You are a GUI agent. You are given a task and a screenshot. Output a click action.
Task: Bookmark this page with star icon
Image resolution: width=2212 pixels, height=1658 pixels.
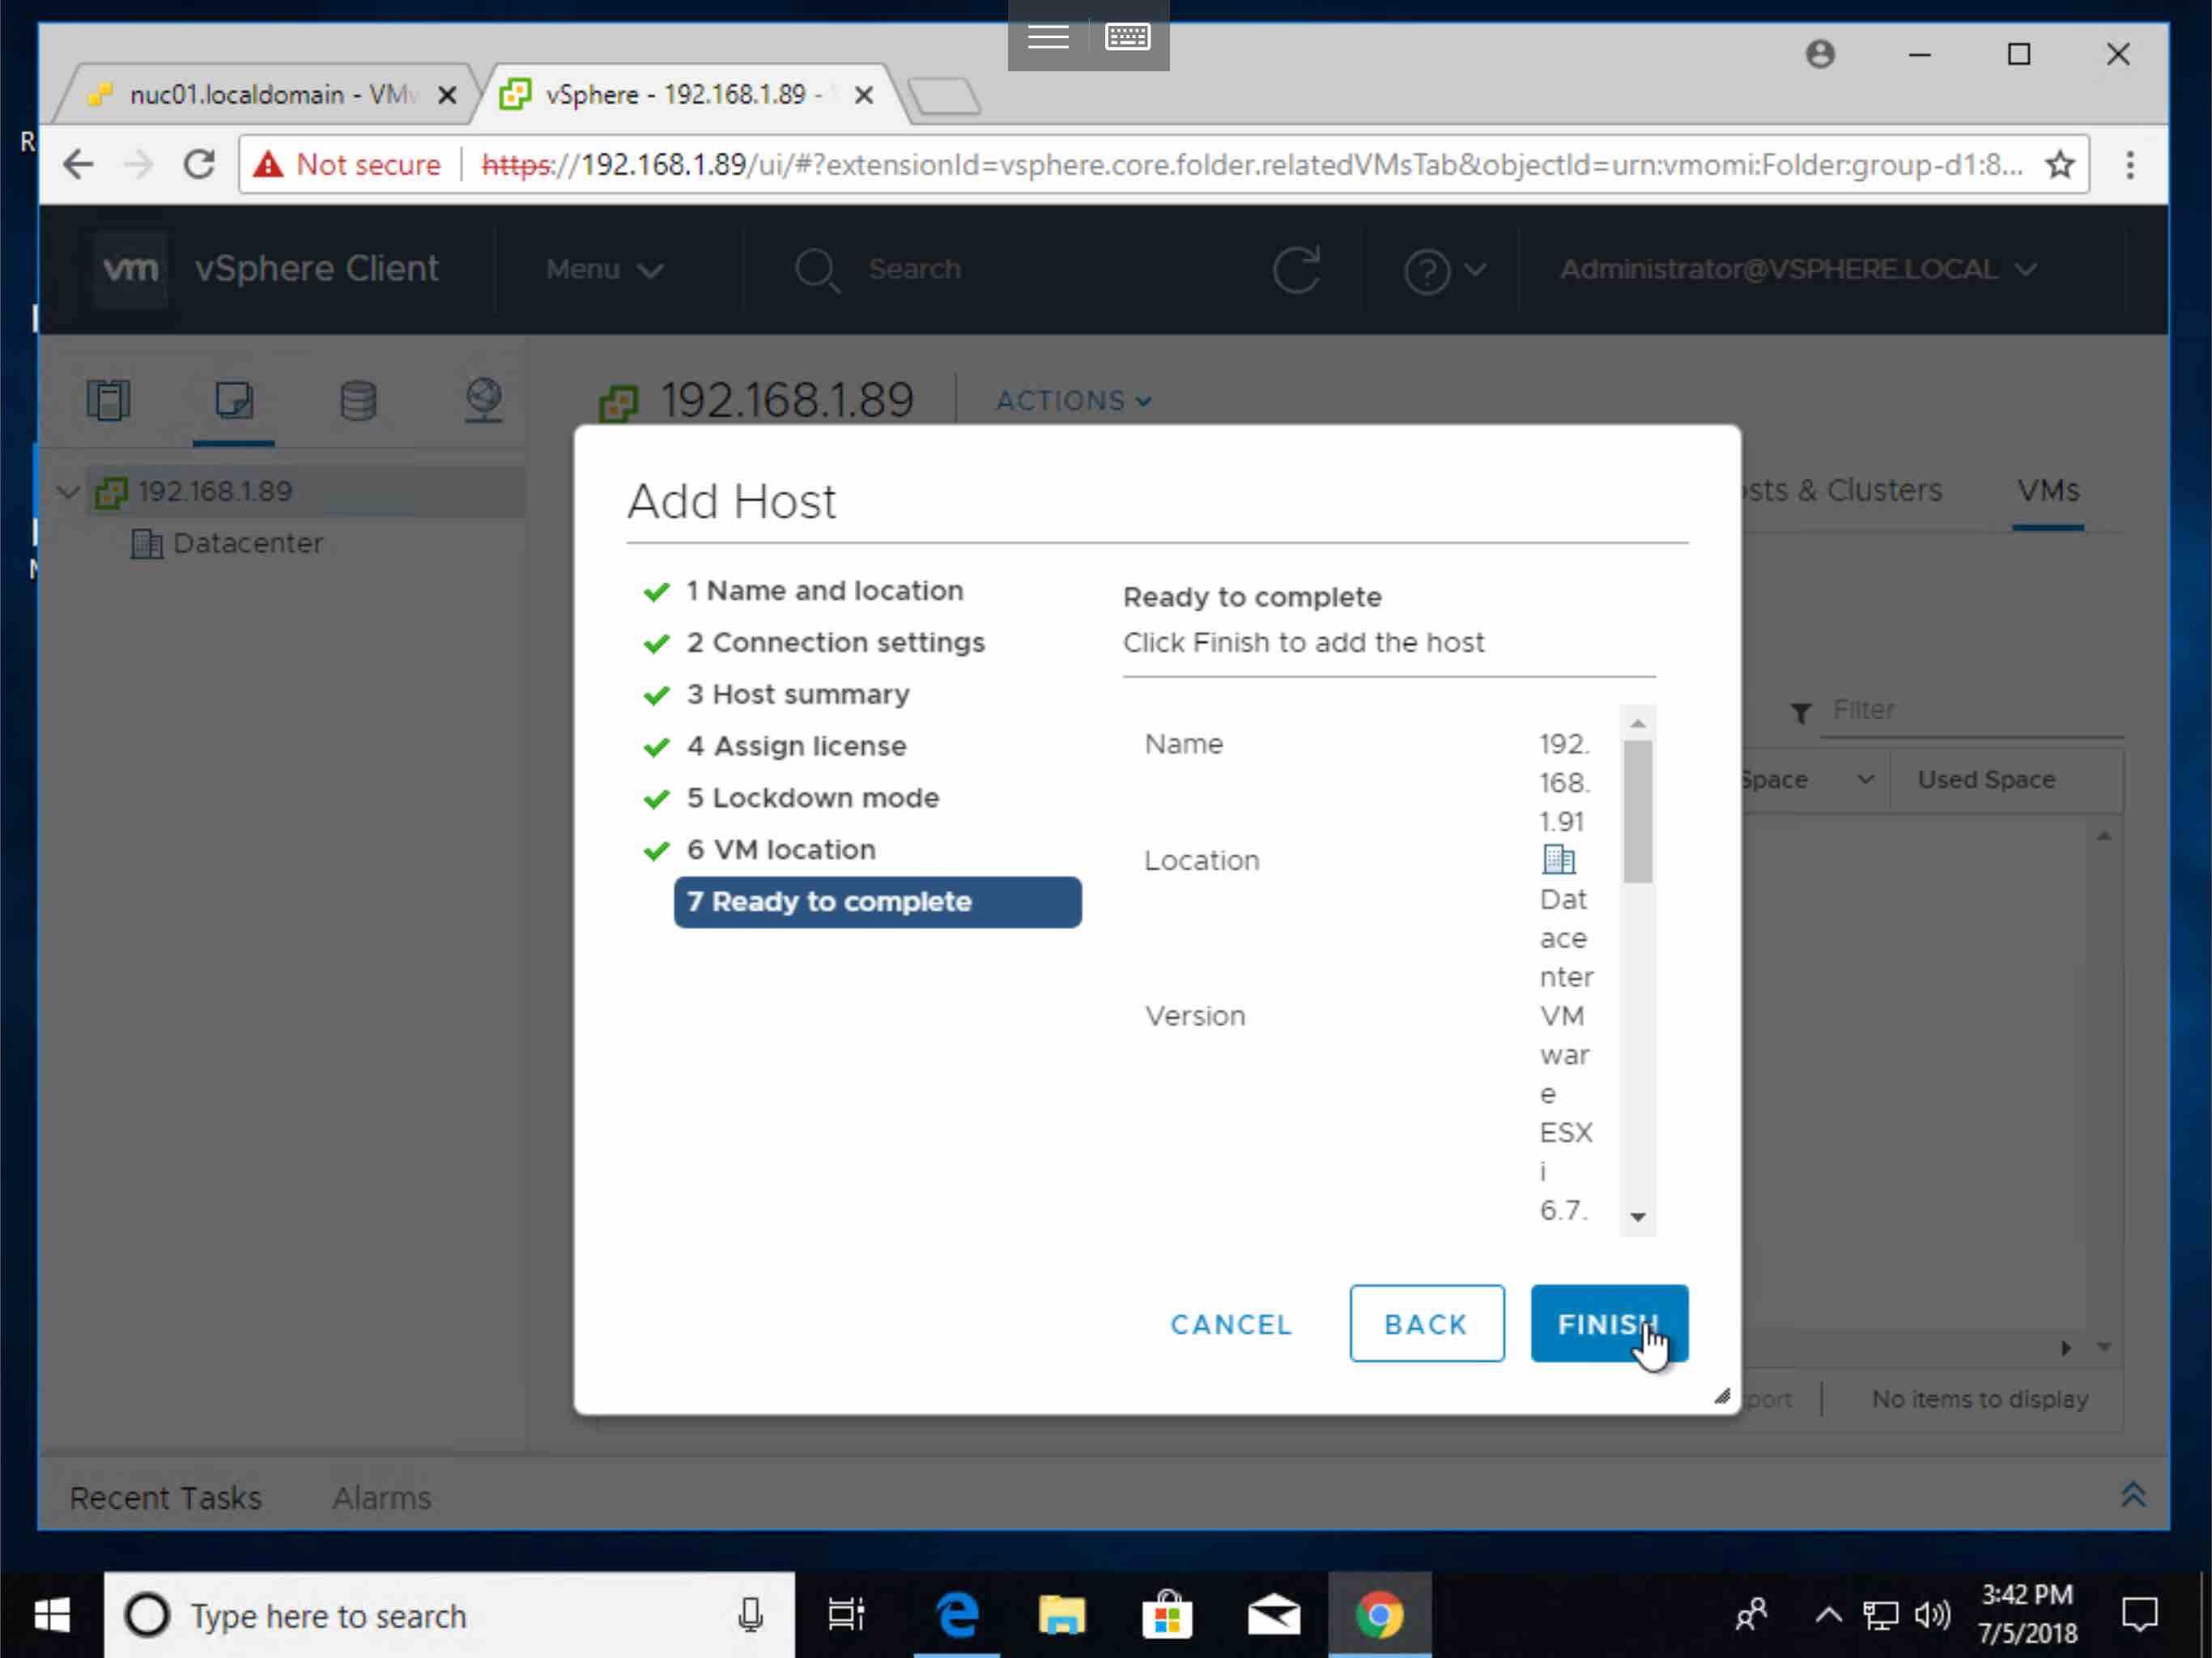click(2058, 164)
